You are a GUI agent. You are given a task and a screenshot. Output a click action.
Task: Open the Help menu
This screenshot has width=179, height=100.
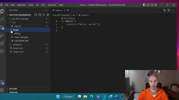61,5
